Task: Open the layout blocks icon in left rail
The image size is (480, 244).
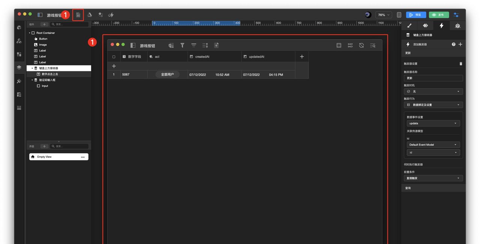Action: tap(19, 54)
